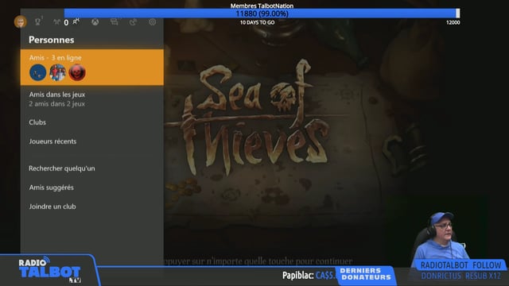Click the '2 amis dans 2 jeux' subtitle
The height and width of the screenshot is (286, 509).
tap(56, 104)
